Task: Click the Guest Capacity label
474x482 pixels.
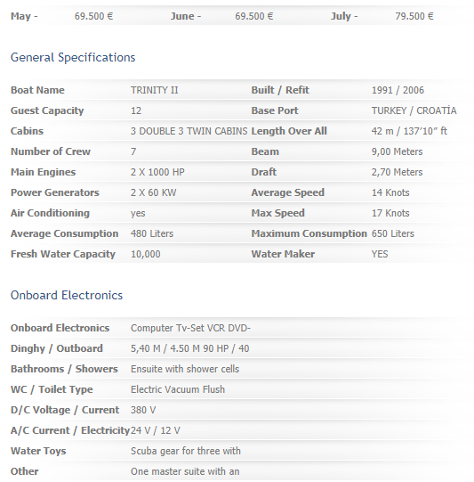Action: click(x=47, y=110)
